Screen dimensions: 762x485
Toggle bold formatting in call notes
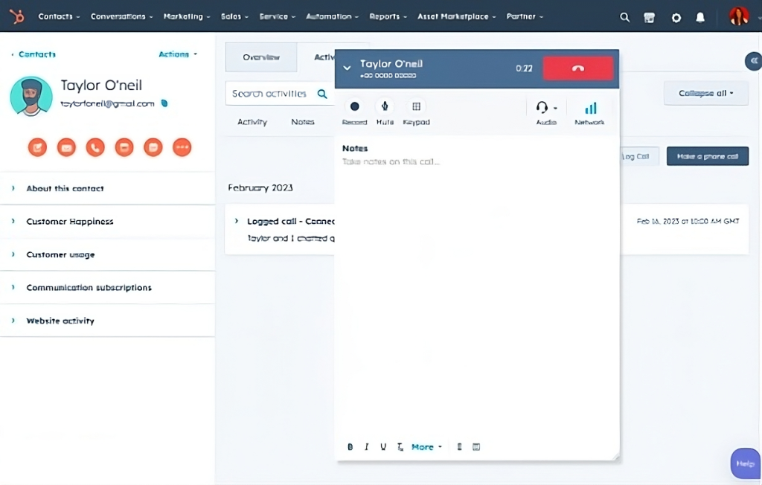click(x=350, y=447)
